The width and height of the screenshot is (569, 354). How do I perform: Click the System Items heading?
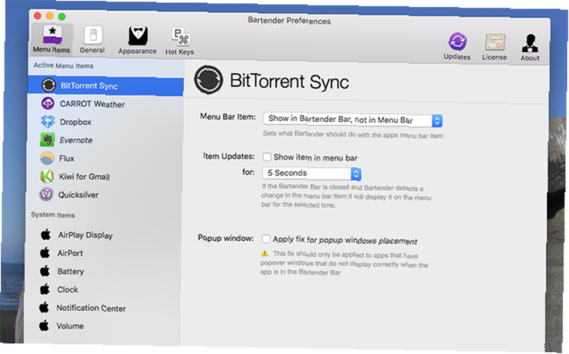coord(53,215)
